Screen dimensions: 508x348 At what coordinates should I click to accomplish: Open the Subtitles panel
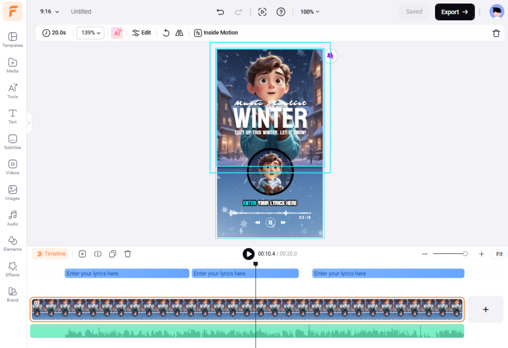pyautogui.click(x=12, y=142)
